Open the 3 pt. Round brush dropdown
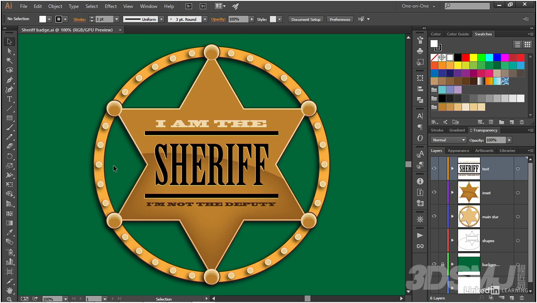The image size is (537, 303). [205, 19]
